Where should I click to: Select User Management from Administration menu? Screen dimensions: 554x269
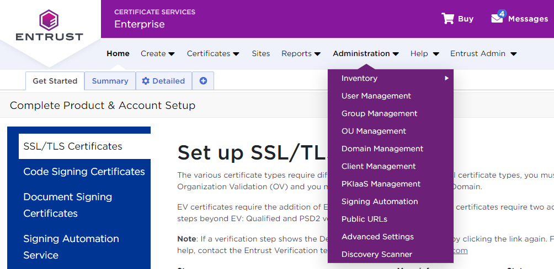tap(376, 96)
